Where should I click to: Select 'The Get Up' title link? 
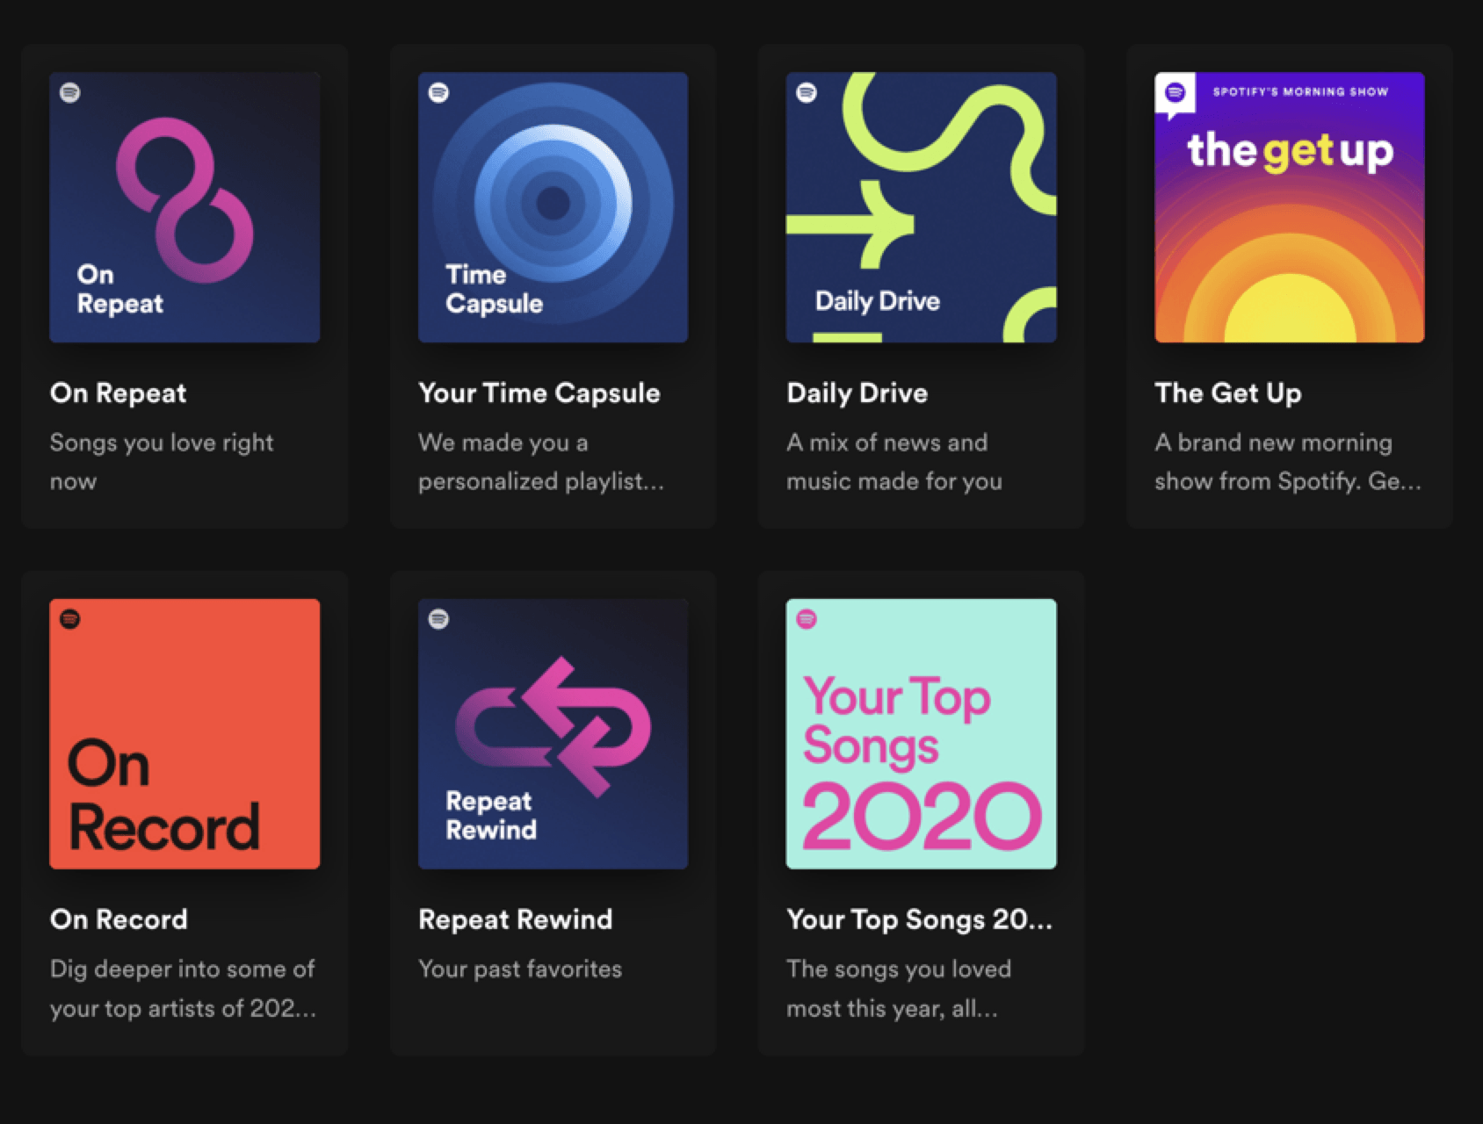tap(1227, 393)
